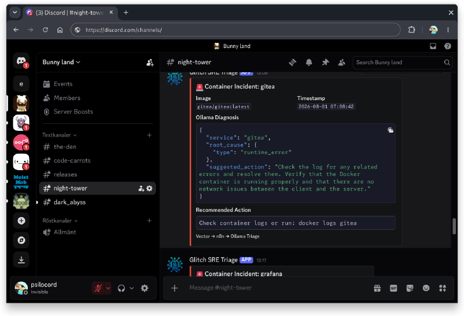Go back in browser
The height and width of the screenshot is (316, 464).
click(x=16, y=30)
